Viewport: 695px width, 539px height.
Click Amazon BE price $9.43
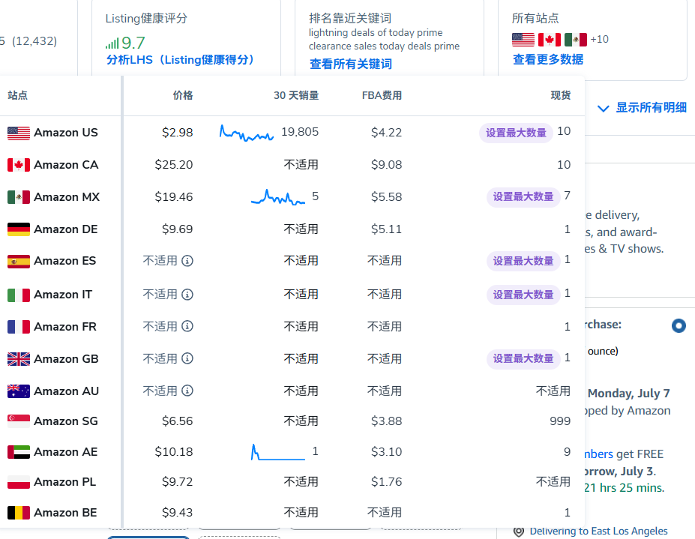(177, 513)
